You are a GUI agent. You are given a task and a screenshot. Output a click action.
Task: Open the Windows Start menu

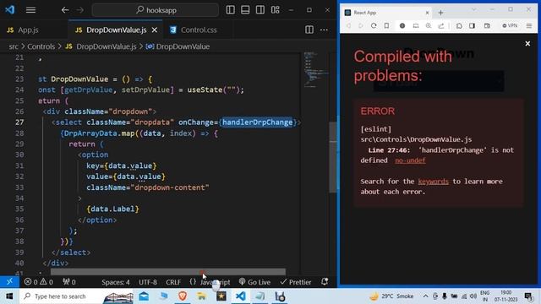(9, 296)
